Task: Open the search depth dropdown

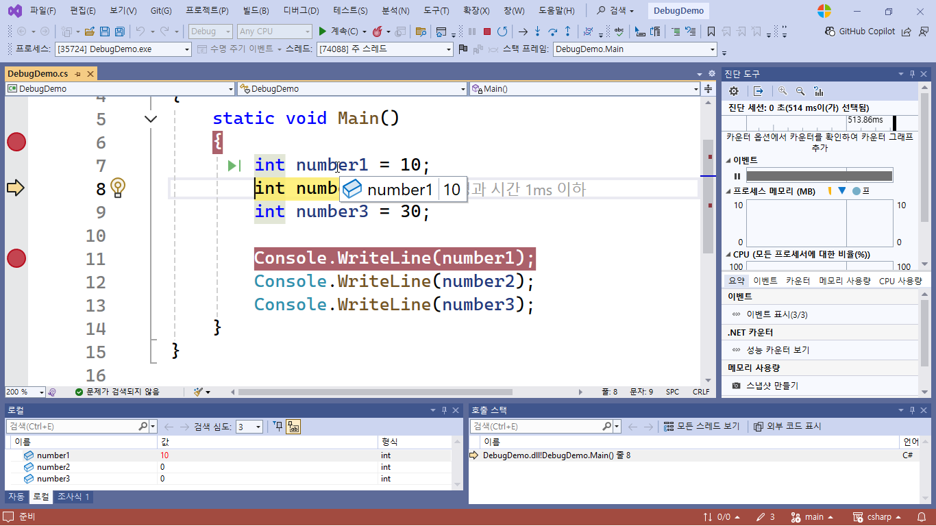Action: (x=249, y=427)
